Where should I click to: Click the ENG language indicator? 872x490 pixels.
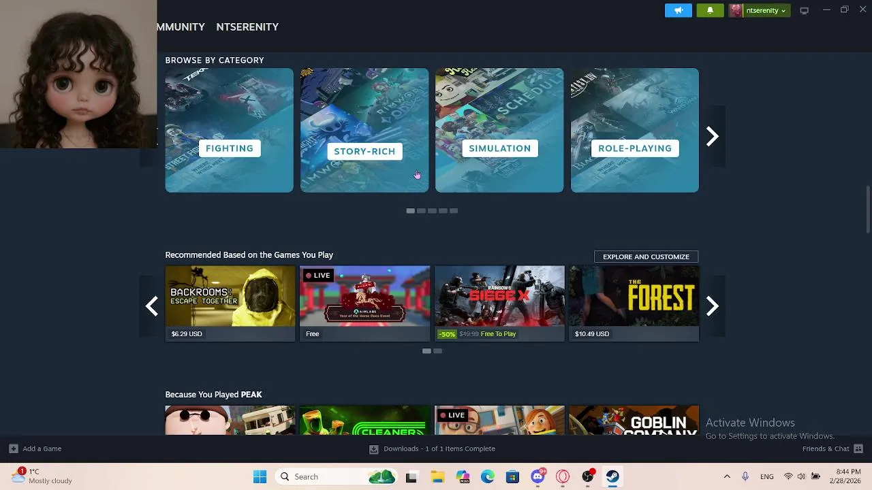point(767,476)
